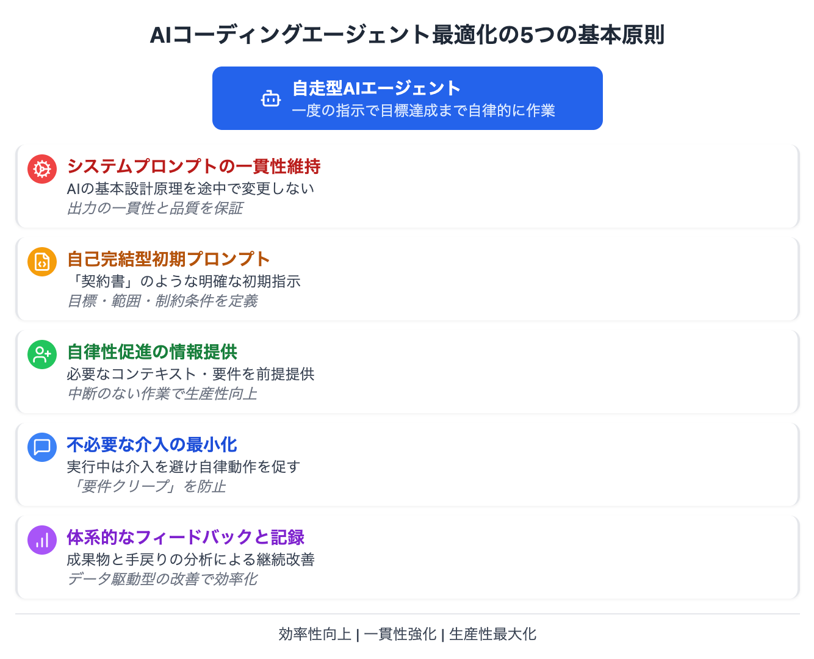Click heading システムプロンプトの一貫性維持

(x=194, y=167)
